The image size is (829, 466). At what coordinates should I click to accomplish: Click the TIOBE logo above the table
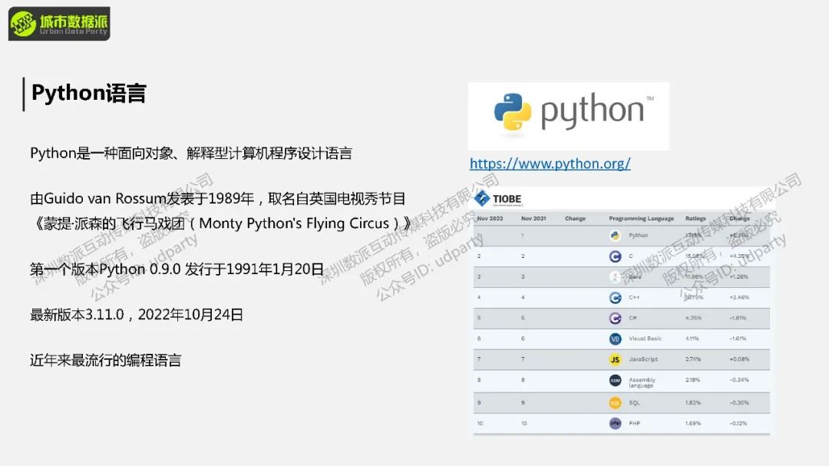[x=498, y=200]
